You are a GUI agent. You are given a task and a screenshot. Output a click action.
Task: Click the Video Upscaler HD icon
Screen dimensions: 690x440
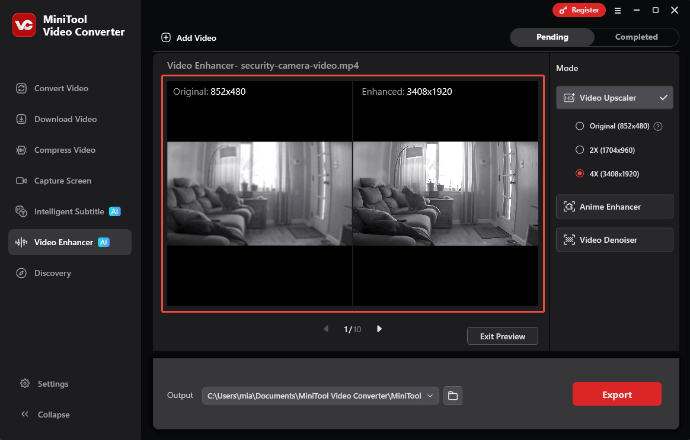click(x=569, y=98)
